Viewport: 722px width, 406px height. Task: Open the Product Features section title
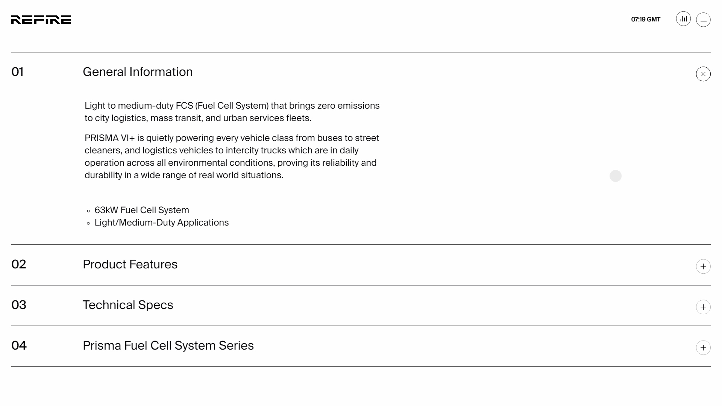130,264
